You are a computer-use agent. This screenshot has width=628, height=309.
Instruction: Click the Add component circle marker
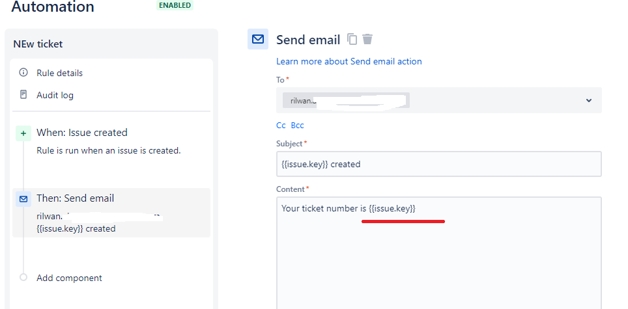pos(23,277)
